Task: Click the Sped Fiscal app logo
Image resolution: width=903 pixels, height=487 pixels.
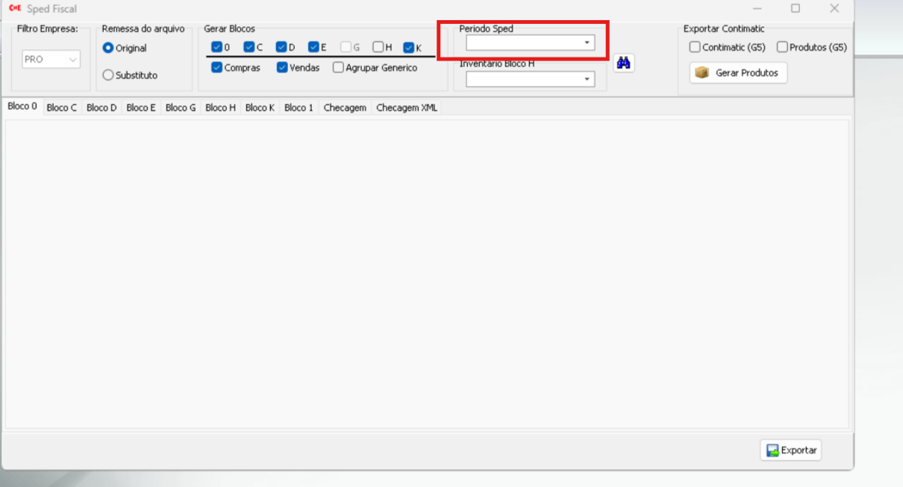Action: [14, 9]
